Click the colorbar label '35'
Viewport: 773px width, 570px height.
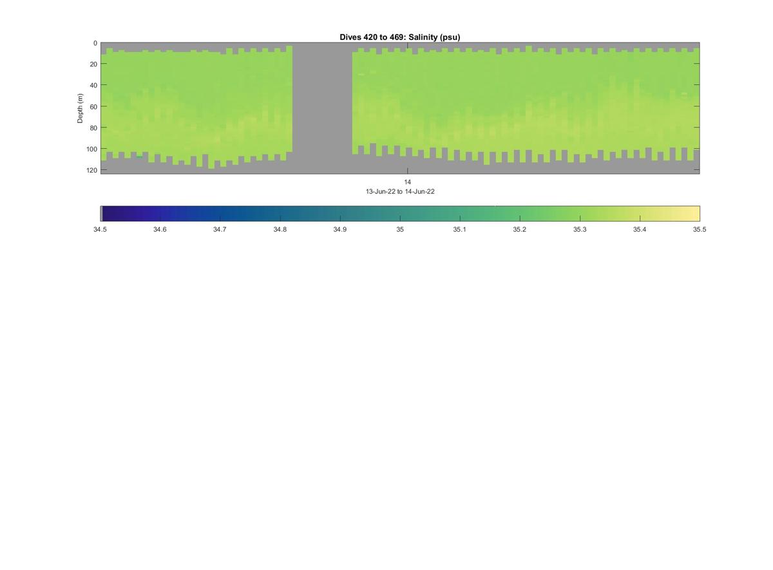click(400, 229)
